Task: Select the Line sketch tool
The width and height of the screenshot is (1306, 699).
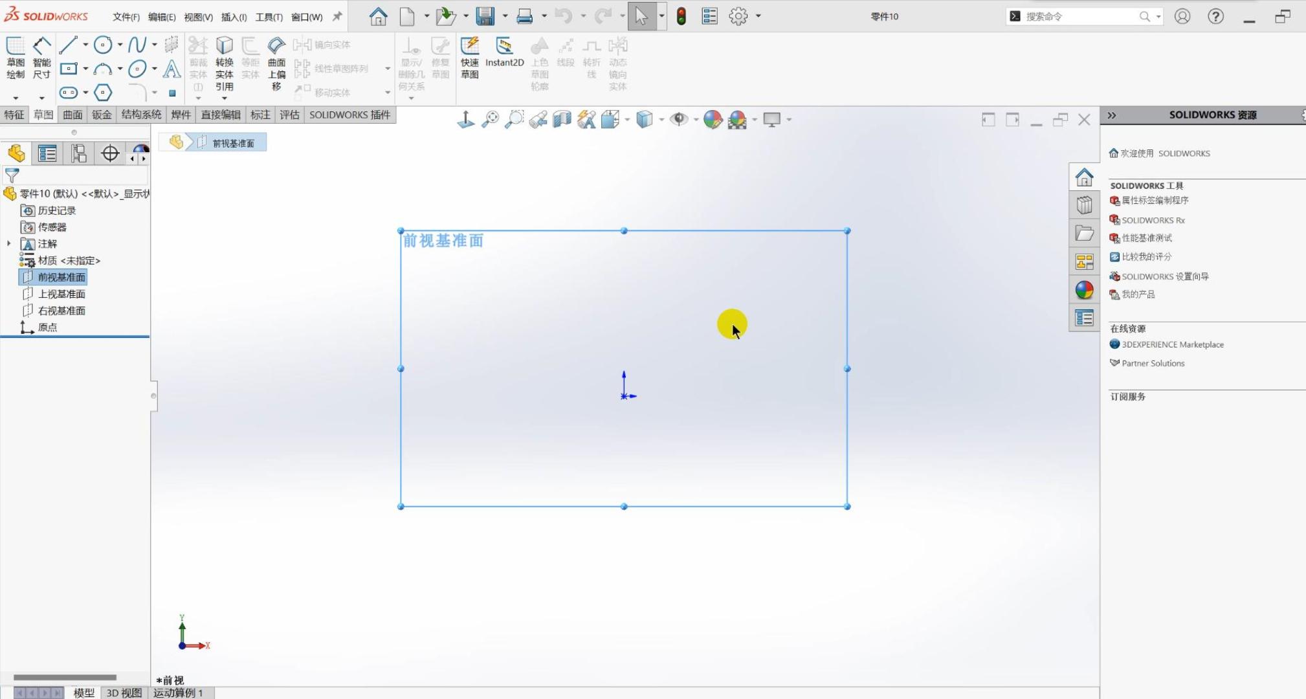Action: (68, 45)
